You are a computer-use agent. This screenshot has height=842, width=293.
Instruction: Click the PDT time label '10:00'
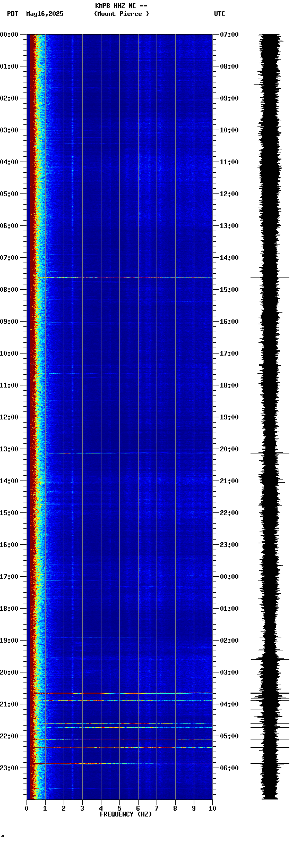tap(9, 353)
